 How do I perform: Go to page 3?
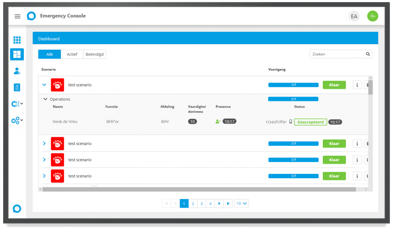point(201,203)
